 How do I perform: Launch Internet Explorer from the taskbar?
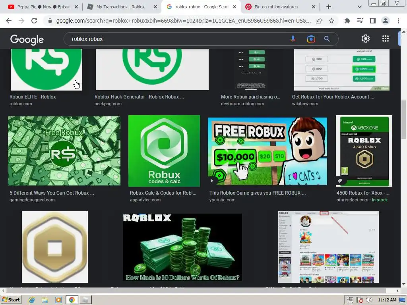pyautogui.click(x=31, y=300)
